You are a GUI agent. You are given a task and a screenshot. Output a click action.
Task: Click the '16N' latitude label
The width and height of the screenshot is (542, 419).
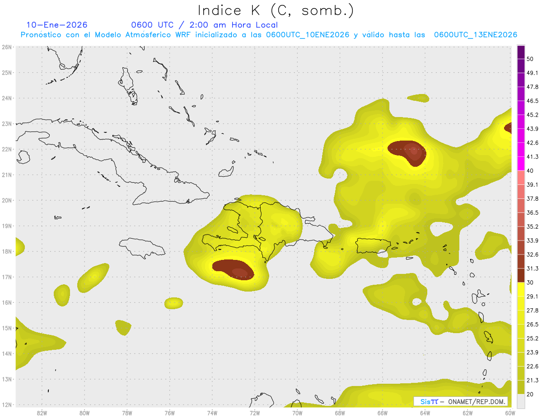point(7,302)
